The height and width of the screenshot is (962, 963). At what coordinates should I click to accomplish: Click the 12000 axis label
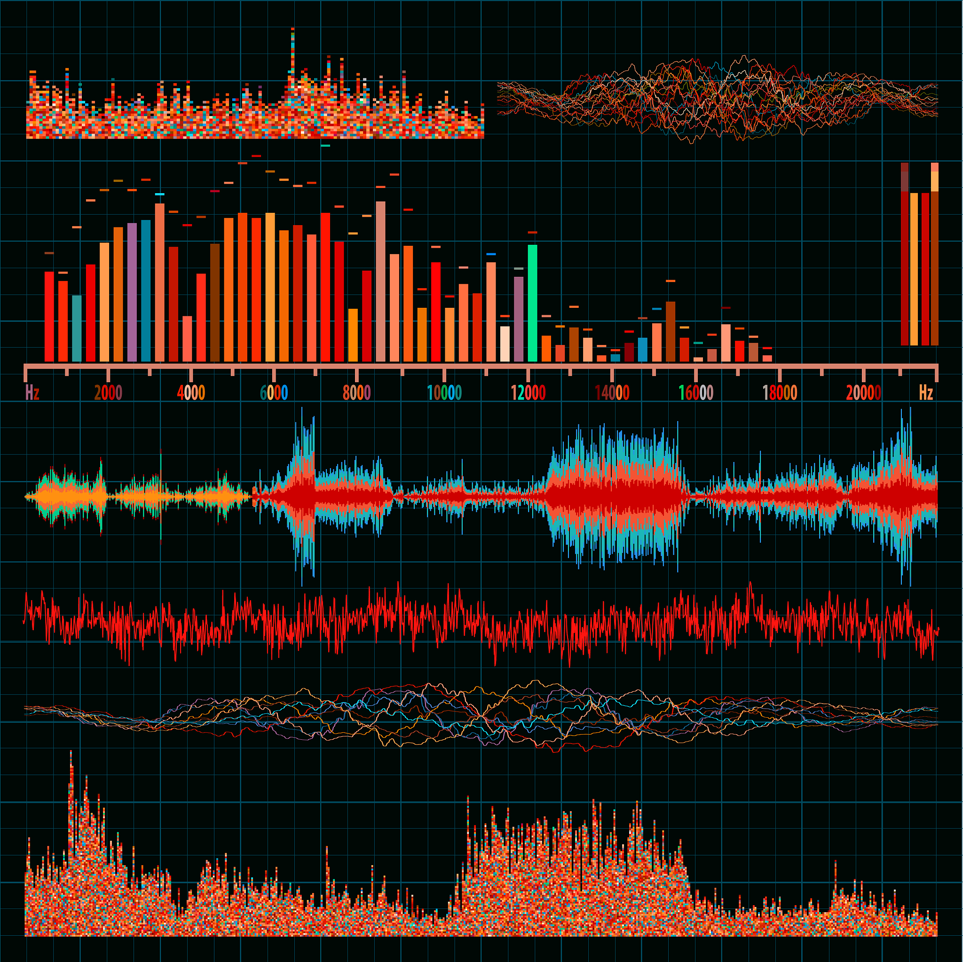(x=528, y=393)
